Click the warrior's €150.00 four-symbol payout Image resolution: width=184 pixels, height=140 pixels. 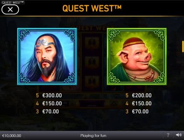pyautogui.click(x=52, y=103)
